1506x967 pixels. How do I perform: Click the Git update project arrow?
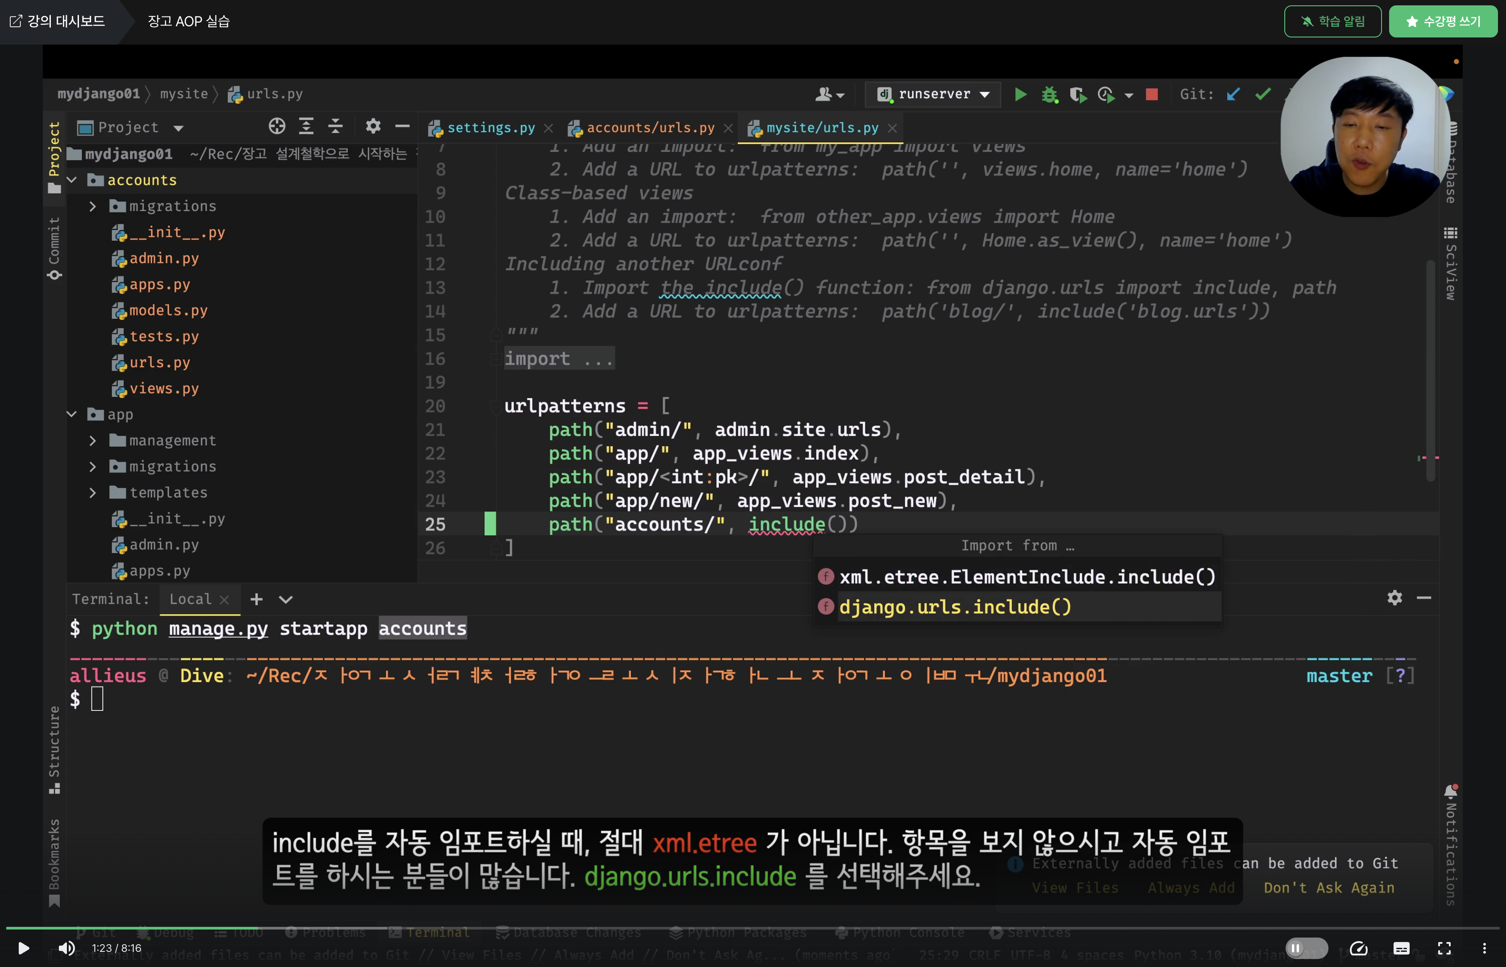click(1233, 94)
